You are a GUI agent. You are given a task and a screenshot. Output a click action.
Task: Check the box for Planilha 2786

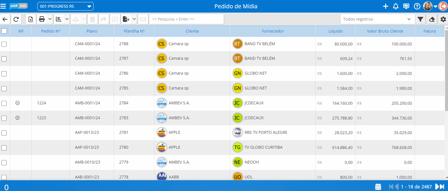pos(4,74)
